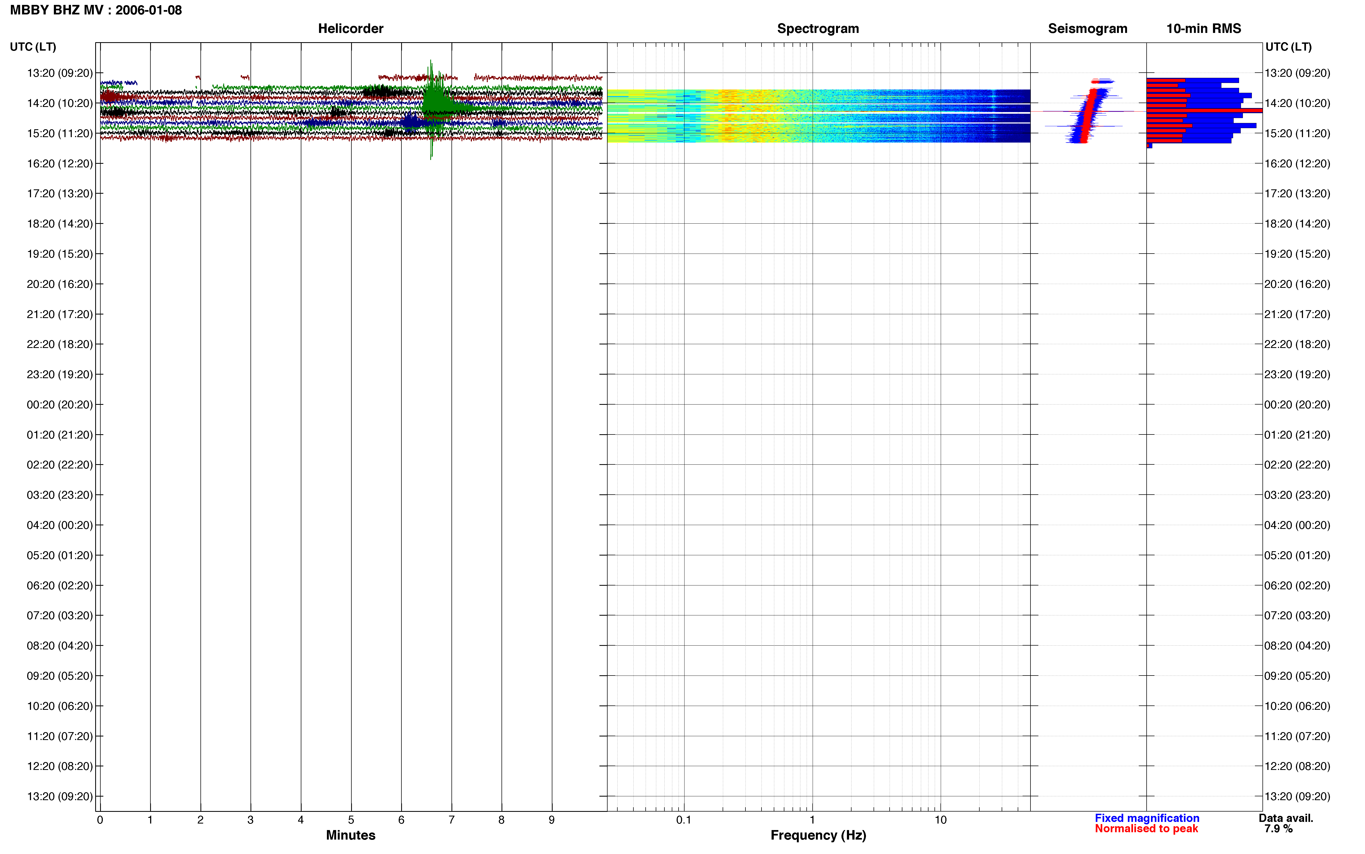
Task: Click the right '00:20 (20:20)' time label
Action: [x=1297, y=404]
